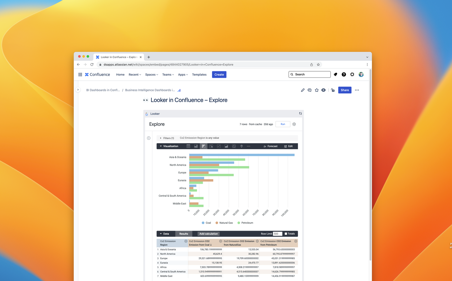Select the line chart visualization icon

point(219,146)
